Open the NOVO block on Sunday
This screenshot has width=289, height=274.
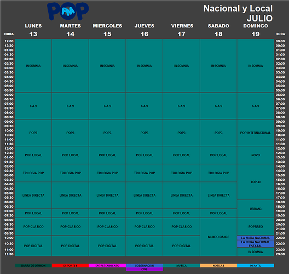(256, 155)
